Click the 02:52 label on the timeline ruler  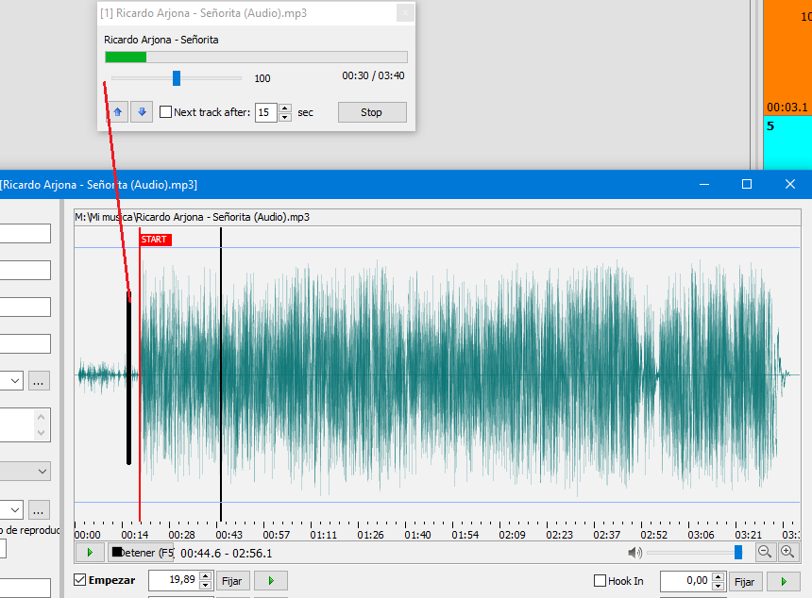point(654,535)
